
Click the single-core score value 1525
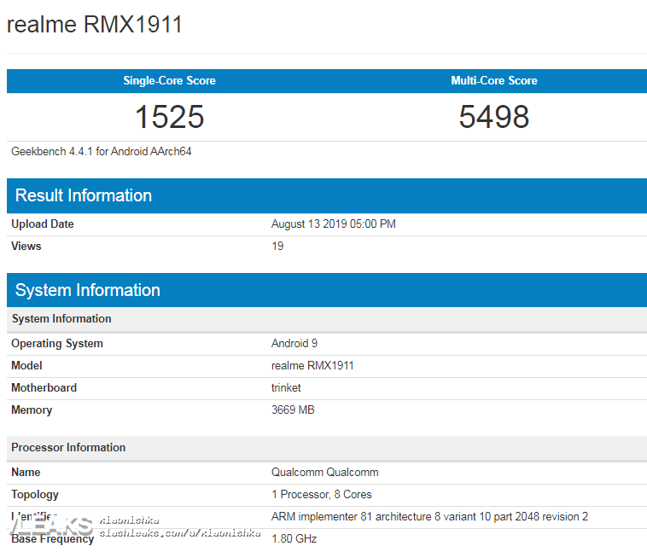[x=170, y=117]
